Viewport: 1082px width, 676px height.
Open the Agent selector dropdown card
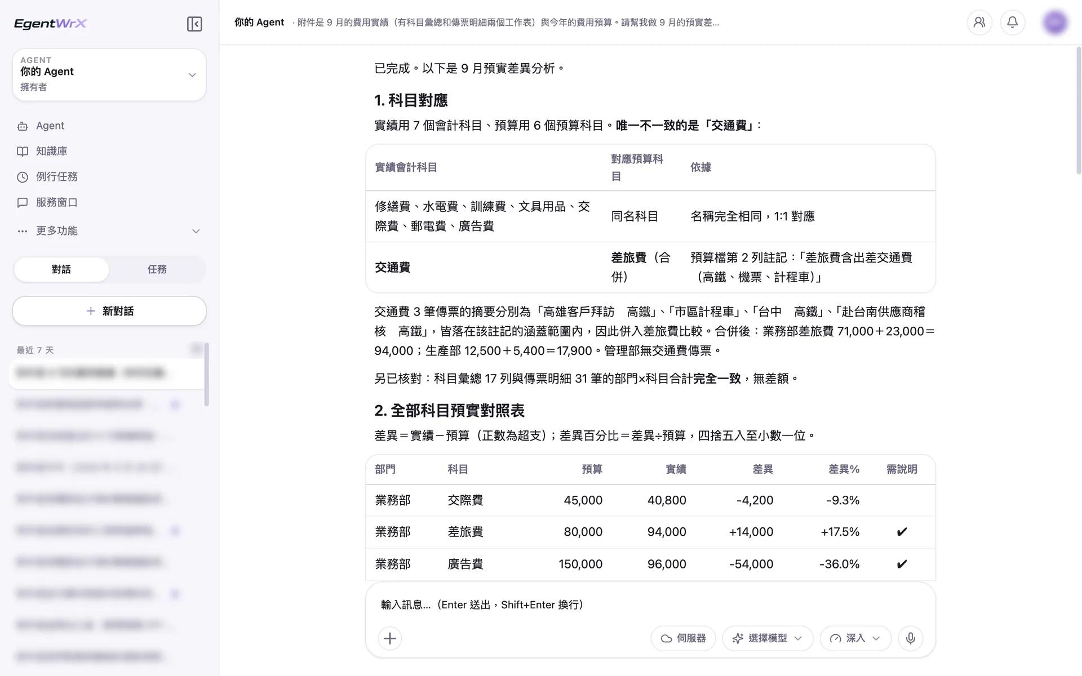point(109,74)
